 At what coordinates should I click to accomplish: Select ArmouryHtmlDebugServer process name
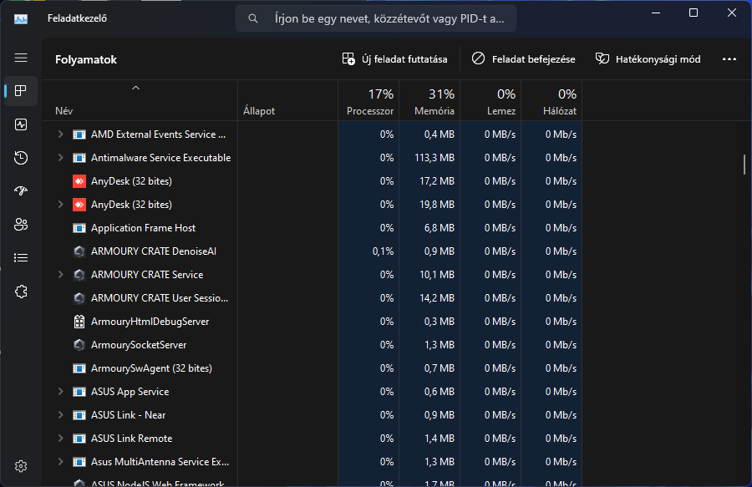pos(150,322)
